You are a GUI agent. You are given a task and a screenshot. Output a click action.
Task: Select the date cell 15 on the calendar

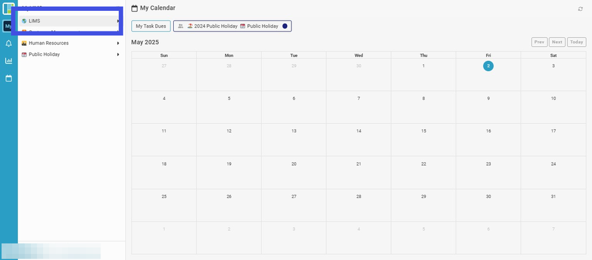click(423, 140)
